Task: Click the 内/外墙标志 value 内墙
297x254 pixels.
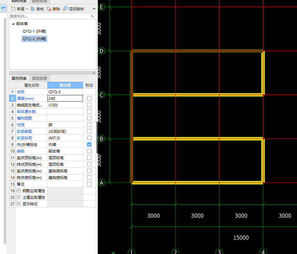Action: tap(65, 145)
